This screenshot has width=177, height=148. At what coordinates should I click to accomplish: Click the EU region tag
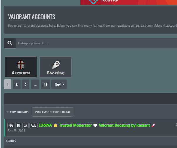point(18,126)
